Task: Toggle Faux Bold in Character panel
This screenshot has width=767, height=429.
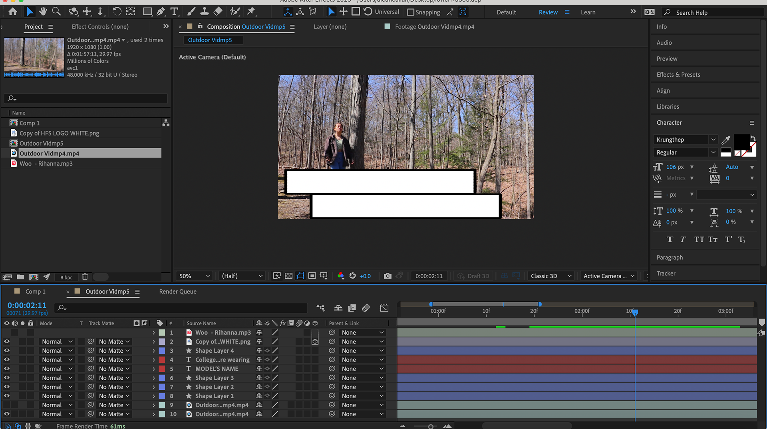Action: [x=670, y=239]
